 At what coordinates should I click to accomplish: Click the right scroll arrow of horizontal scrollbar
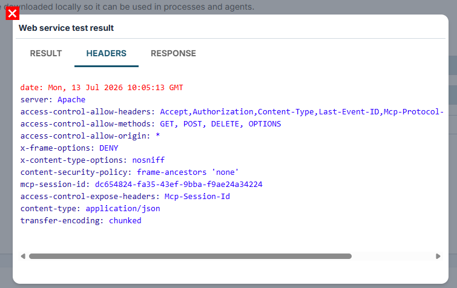[x=438, y=257]
